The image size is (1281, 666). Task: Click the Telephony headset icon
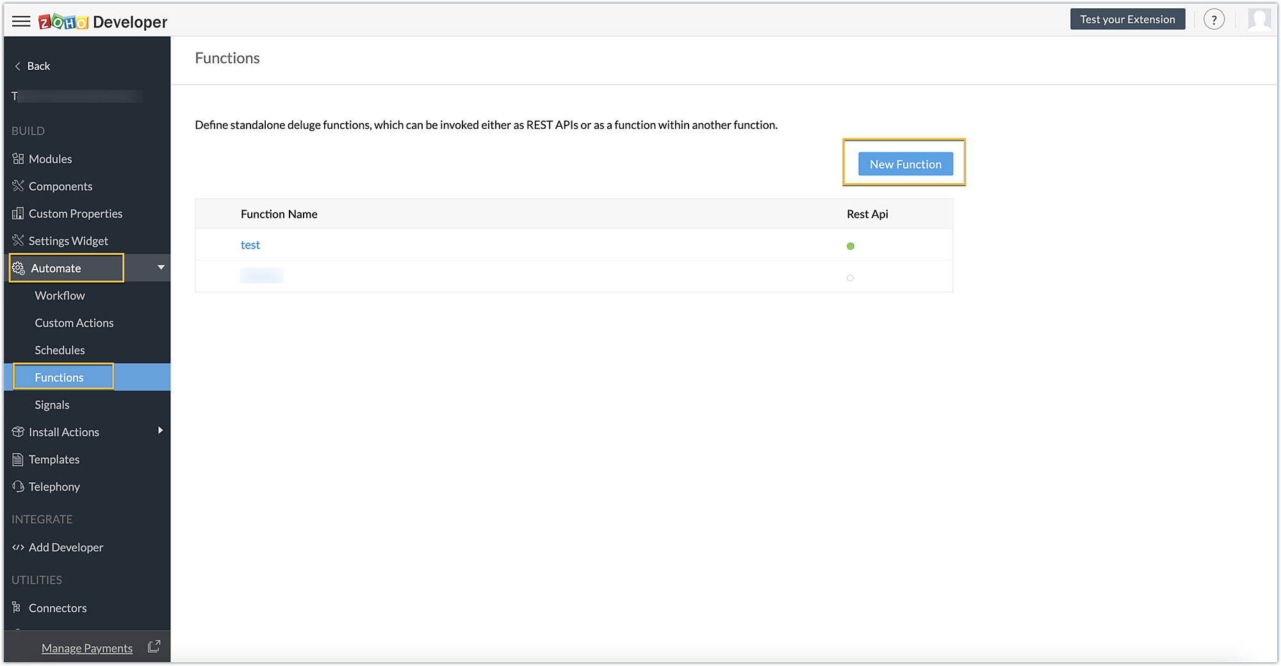click(18, 487)
